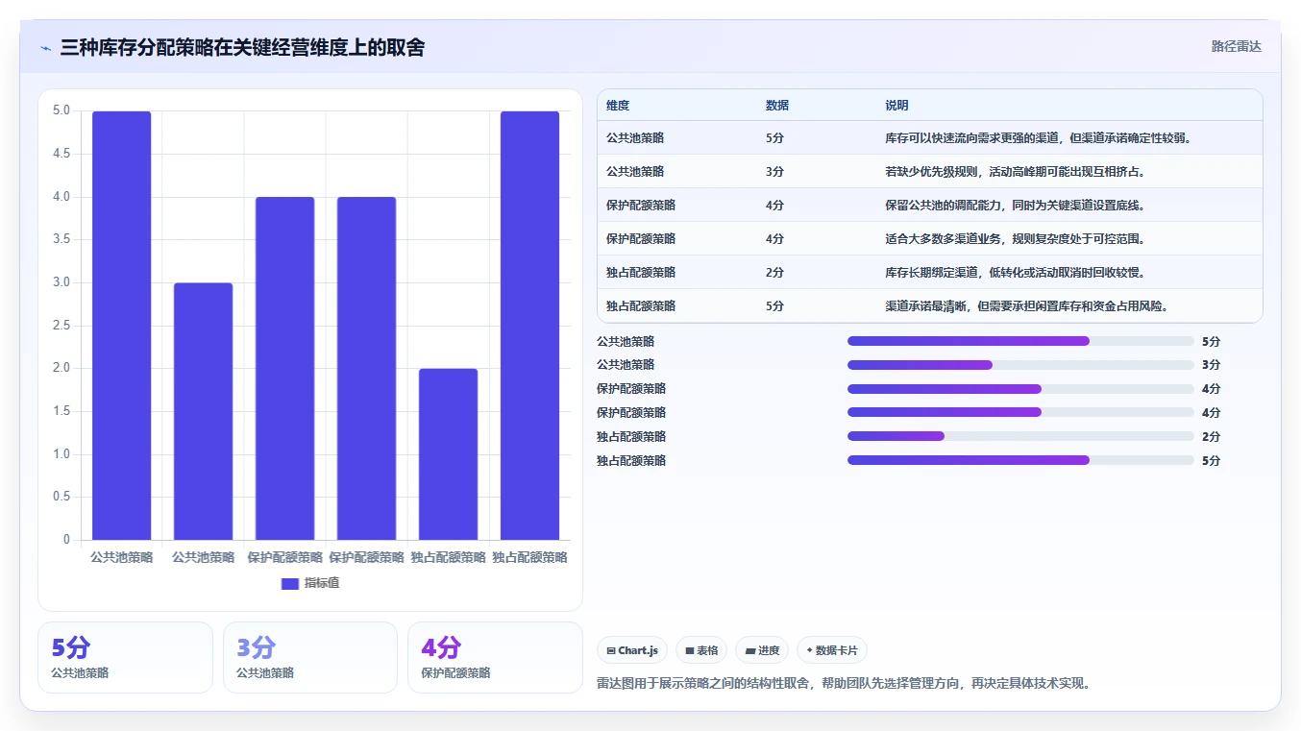The image size is (1301, 731).
Task: Click the 路径雷达 label in the header
Action: click(x=1236, y=46)
